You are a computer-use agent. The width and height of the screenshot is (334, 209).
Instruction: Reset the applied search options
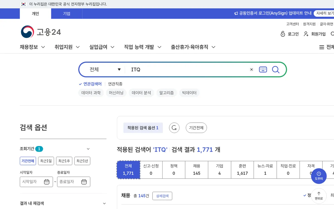click(x=174, y=128)
